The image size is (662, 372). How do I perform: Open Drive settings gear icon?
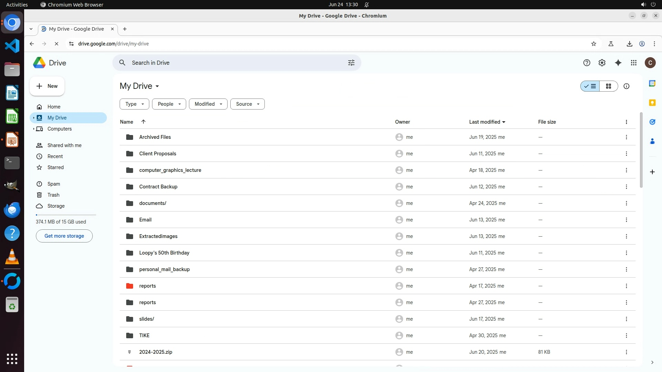(602, 63)
